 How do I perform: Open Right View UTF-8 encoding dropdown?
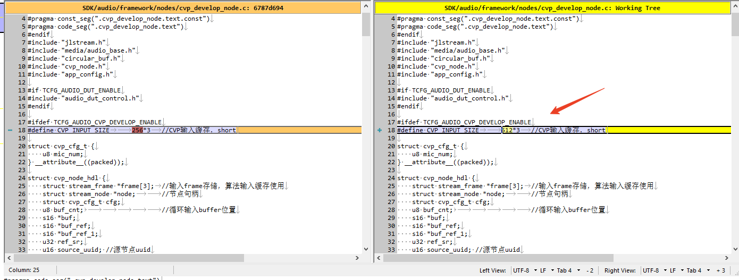654,270
